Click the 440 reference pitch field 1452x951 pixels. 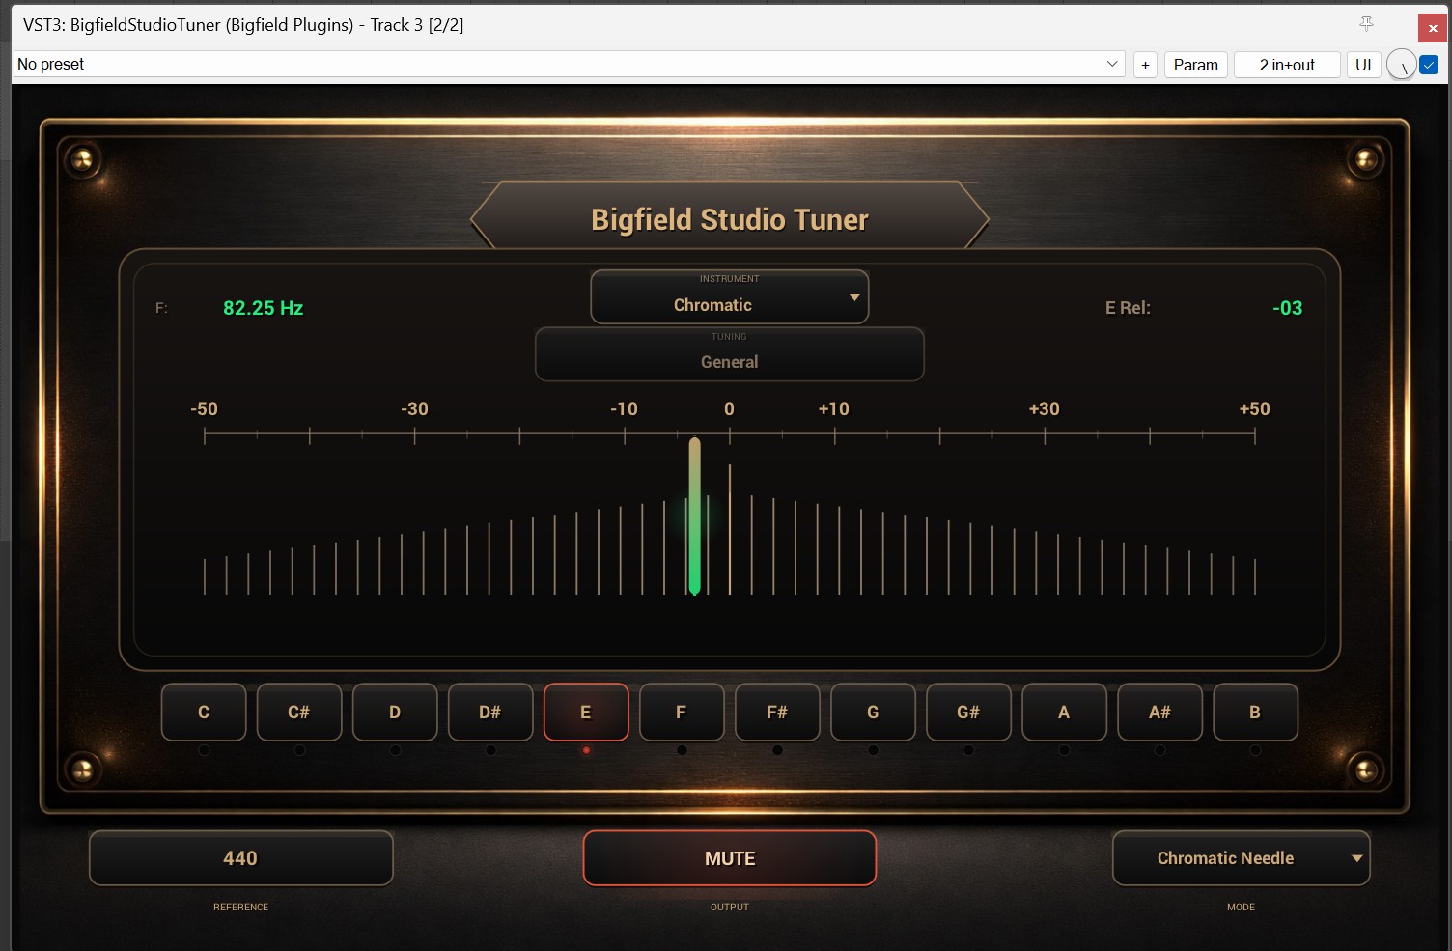241,858
